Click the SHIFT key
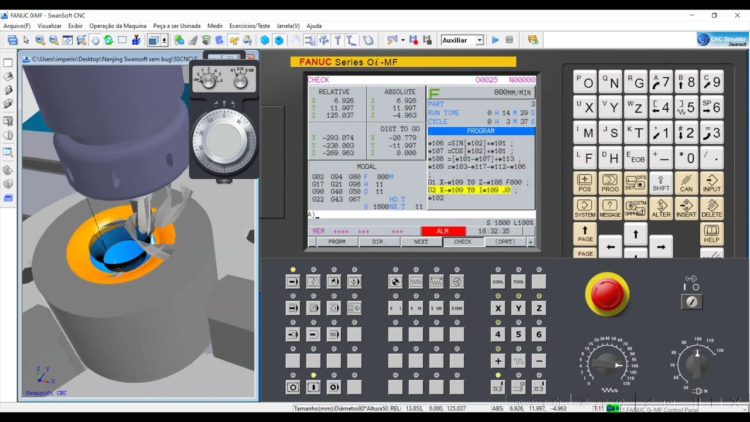Image resolution: width=750 pixels, height=422 pixels. pos(661,183)
